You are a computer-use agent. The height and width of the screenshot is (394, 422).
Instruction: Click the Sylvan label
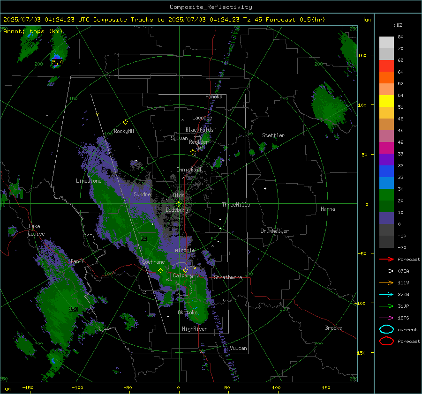coord(179,138)
